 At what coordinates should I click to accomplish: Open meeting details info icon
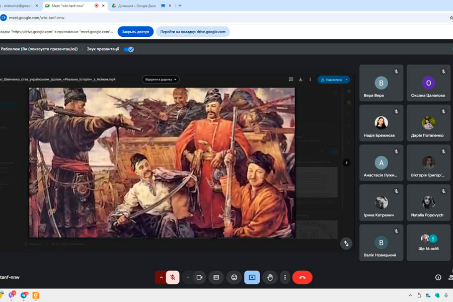pos(438,277)
